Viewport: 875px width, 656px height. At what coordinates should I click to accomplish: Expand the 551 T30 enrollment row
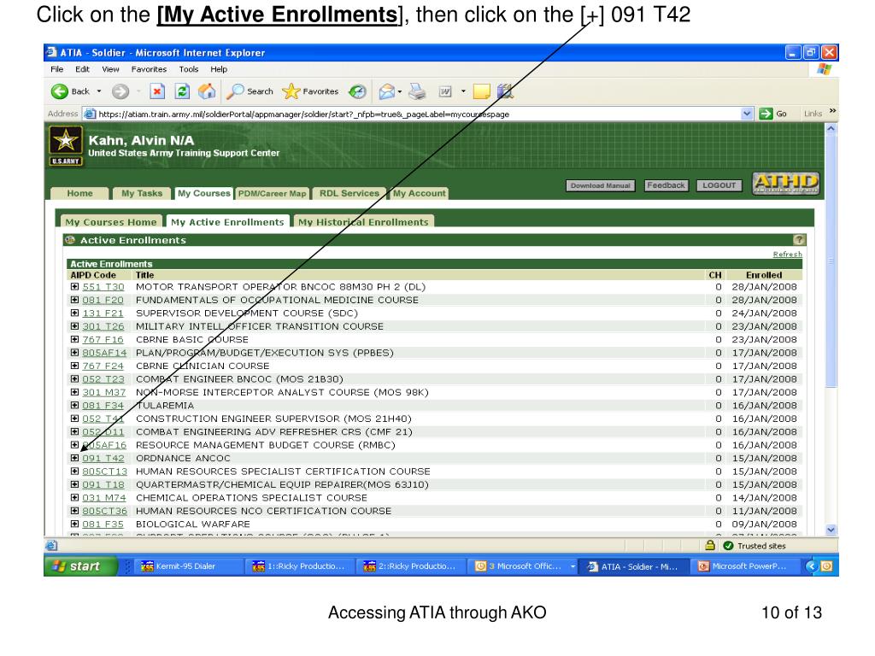[75, 287]
